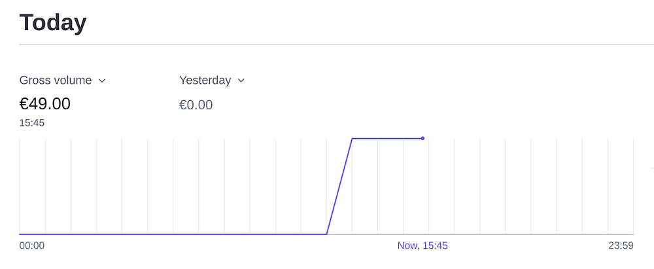
Task: Click the 15:45 timestamp under €49.00
Action: point(32,122)
